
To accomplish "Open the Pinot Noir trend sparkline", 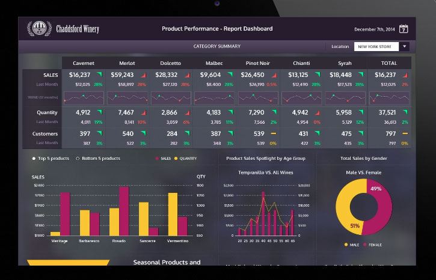I will pos(258,98).
